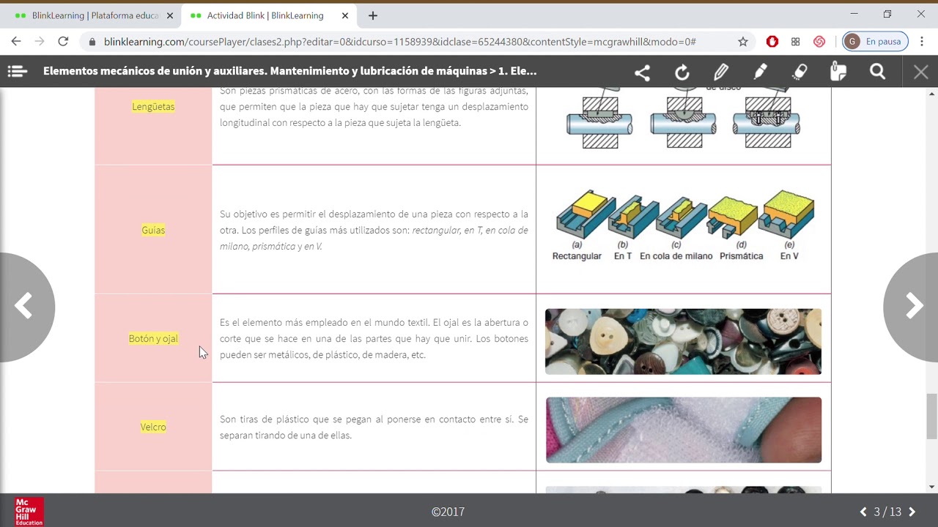Click the pink spiral extension icon

819,42
